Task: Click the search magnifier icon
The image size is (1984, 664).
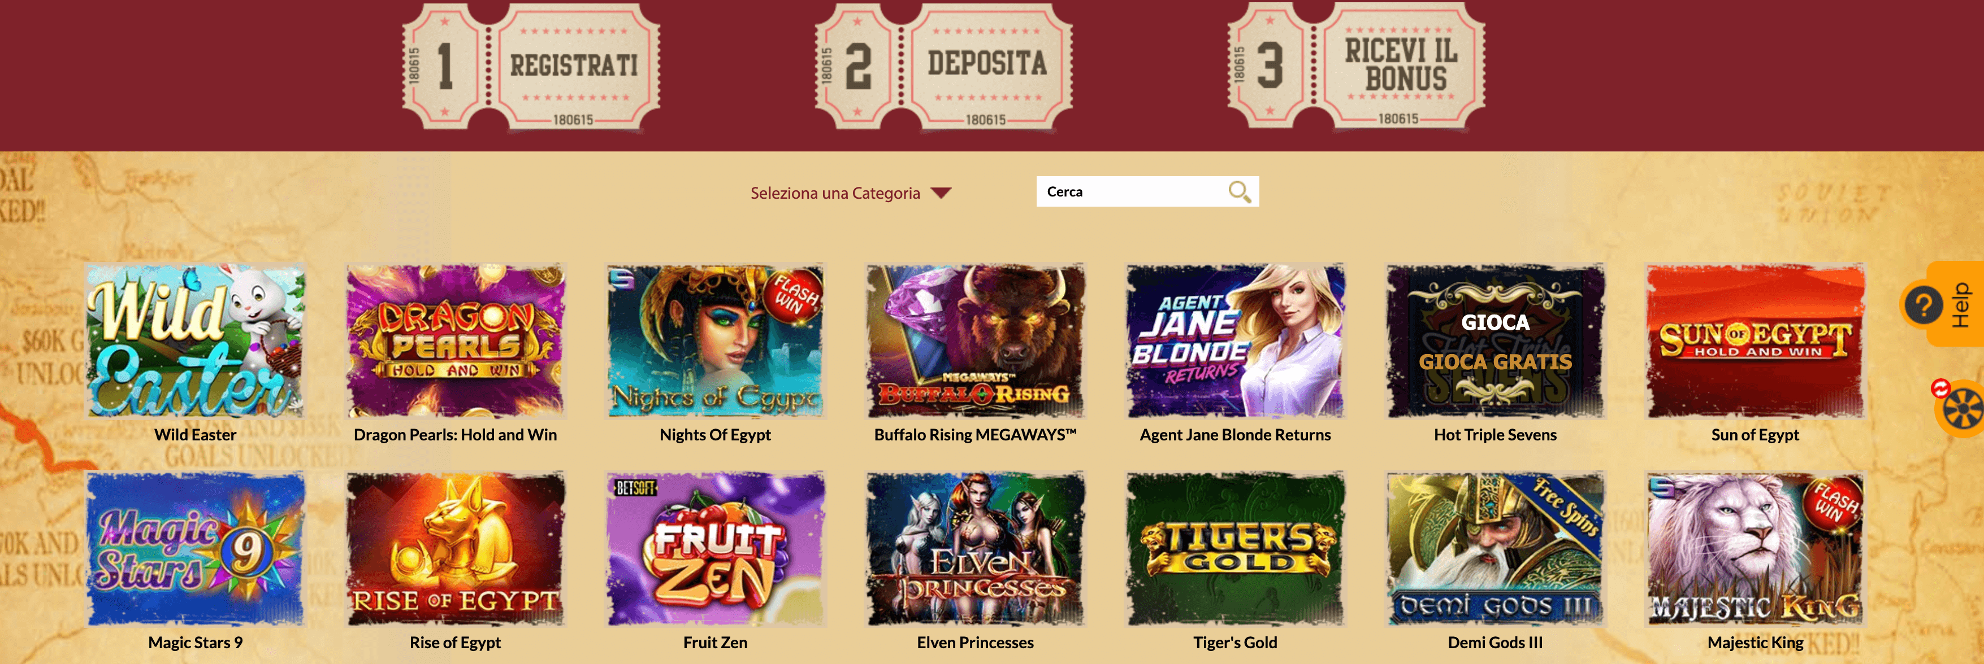Action: click(1239, 191)
